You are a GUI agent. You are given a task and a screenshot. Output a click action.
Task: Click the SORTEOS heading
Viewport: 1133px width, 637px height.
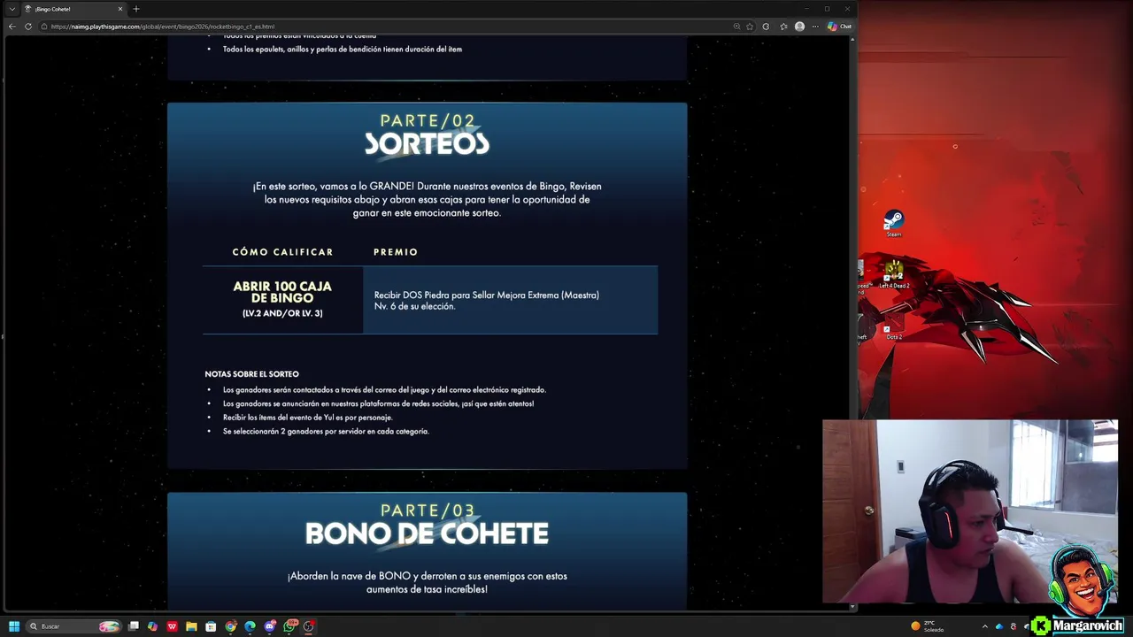click(427, 144)
